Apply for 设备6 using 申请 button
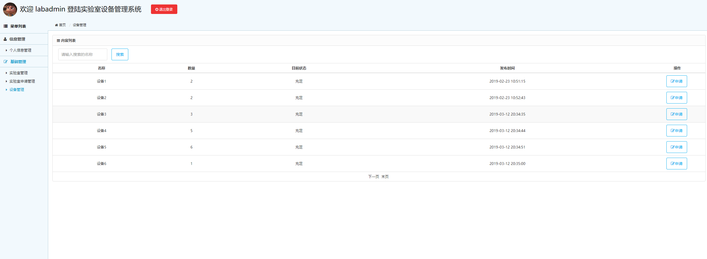This screenshot has width=707, height=259. (676, 164)
